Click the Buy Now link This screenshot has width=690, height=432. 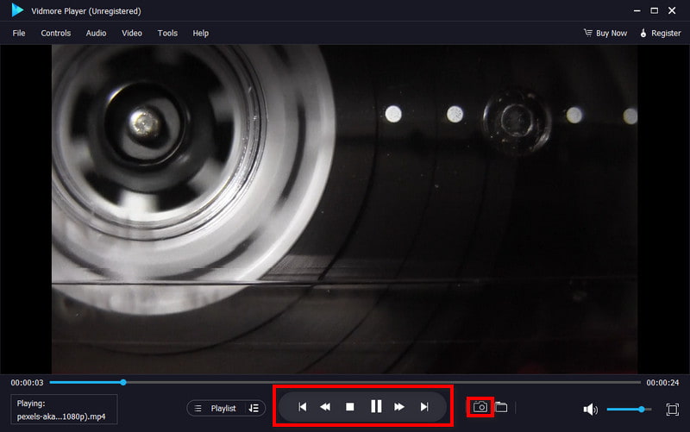(x=605, y=33)
